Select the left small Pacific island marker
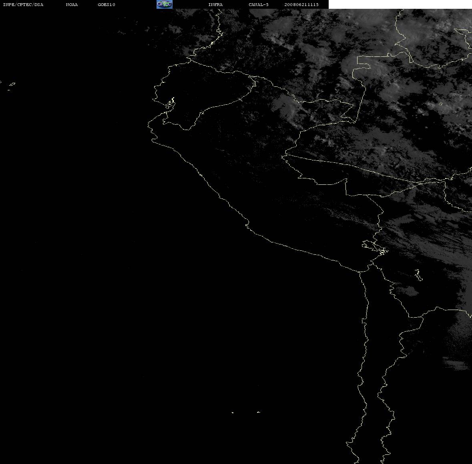The height and width of the screenshot is (464, 472). tap(233, 412)
